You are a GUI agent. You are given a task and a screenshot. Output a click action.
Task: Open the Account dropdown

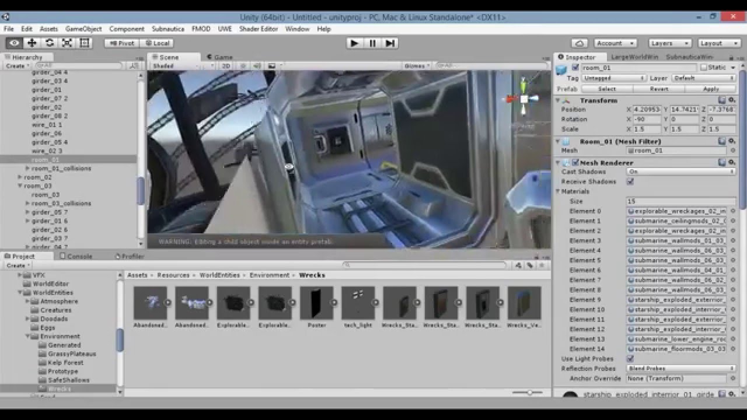pyautogui.click(x=615, y=43)
